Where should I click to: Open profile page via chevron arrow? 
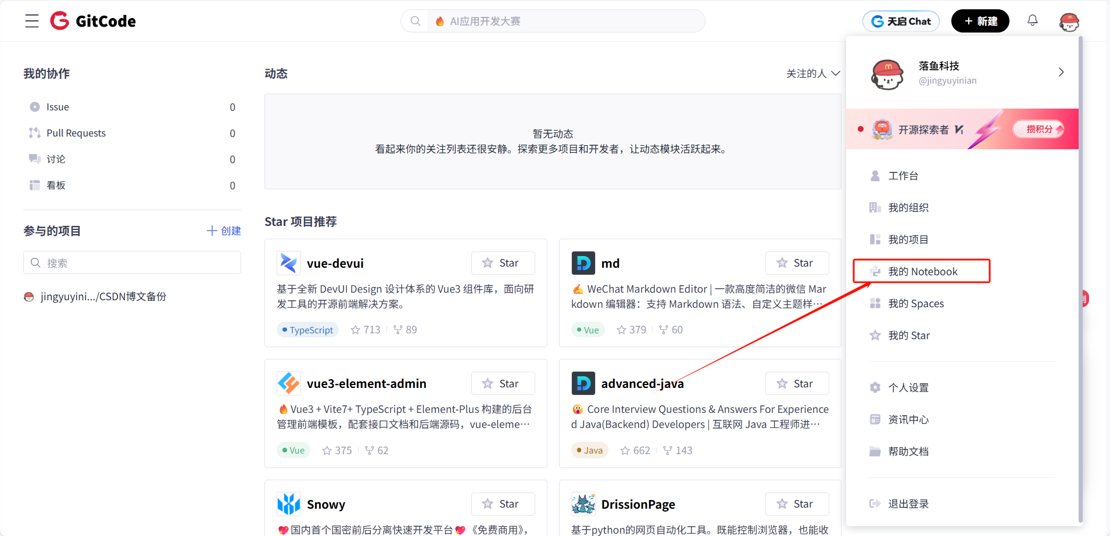[1061, 72]
